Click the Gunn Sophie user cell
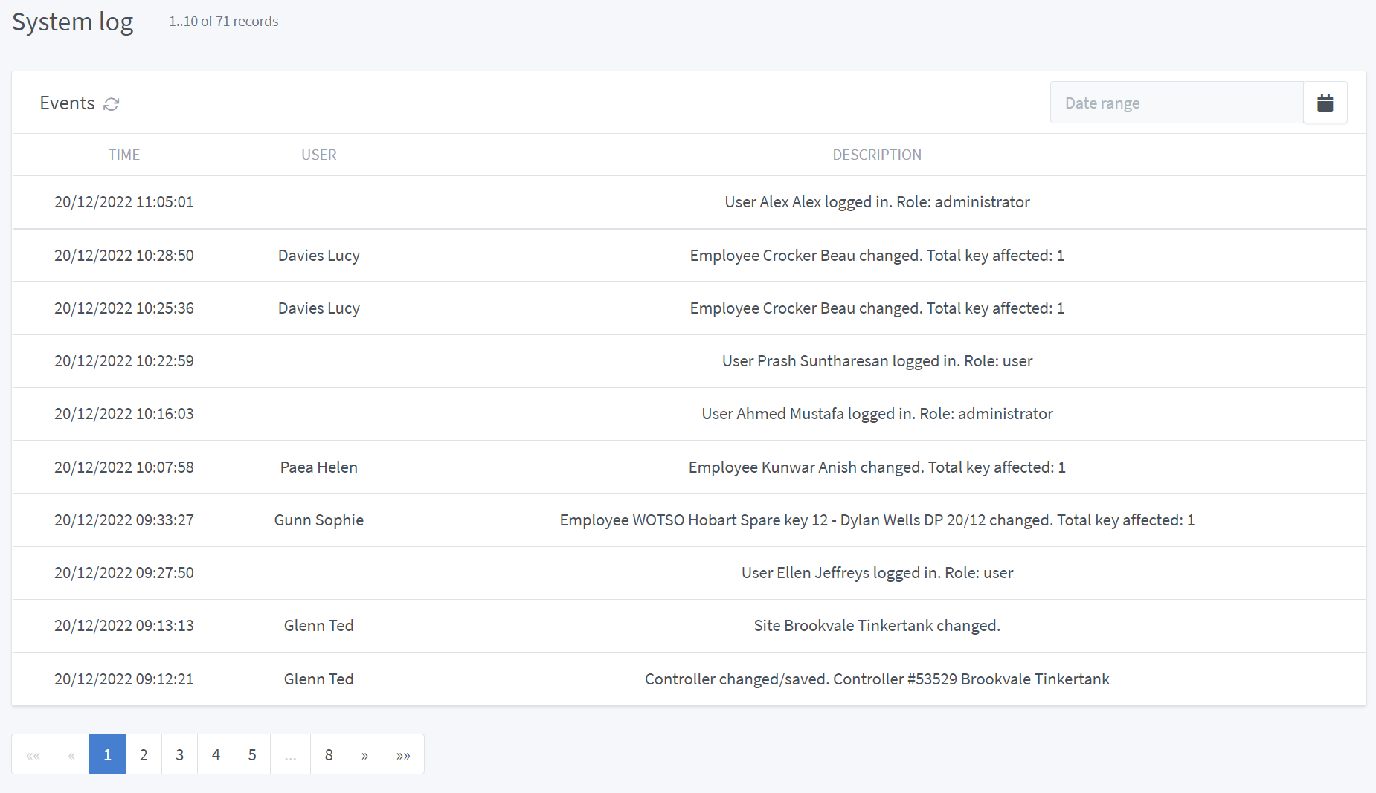The height and width of the screenshot is (793, 1376). click(x=318, y=520)
